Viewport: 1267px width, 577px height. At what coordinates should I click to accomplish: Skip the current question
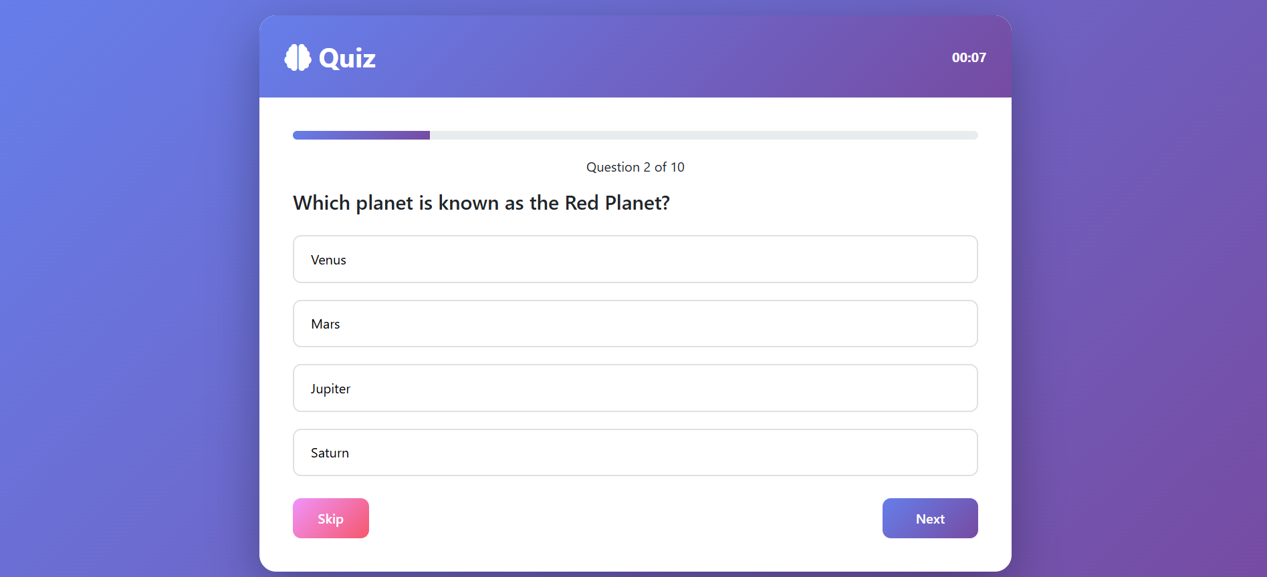click(x=330, y=518)
